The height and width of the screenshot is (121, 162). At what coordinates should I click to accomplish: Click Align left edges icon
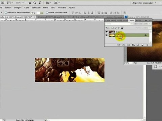(x=85, y=13)
